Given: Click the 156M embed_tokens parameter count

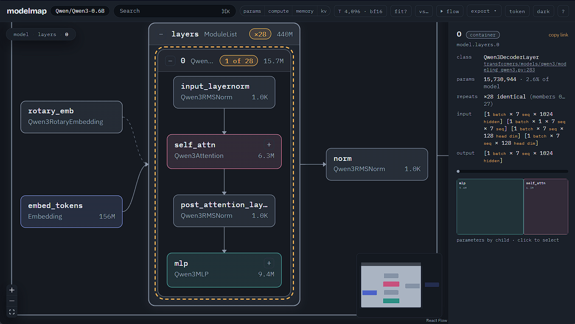Looking at the screenshot, I should pos(107,217).
